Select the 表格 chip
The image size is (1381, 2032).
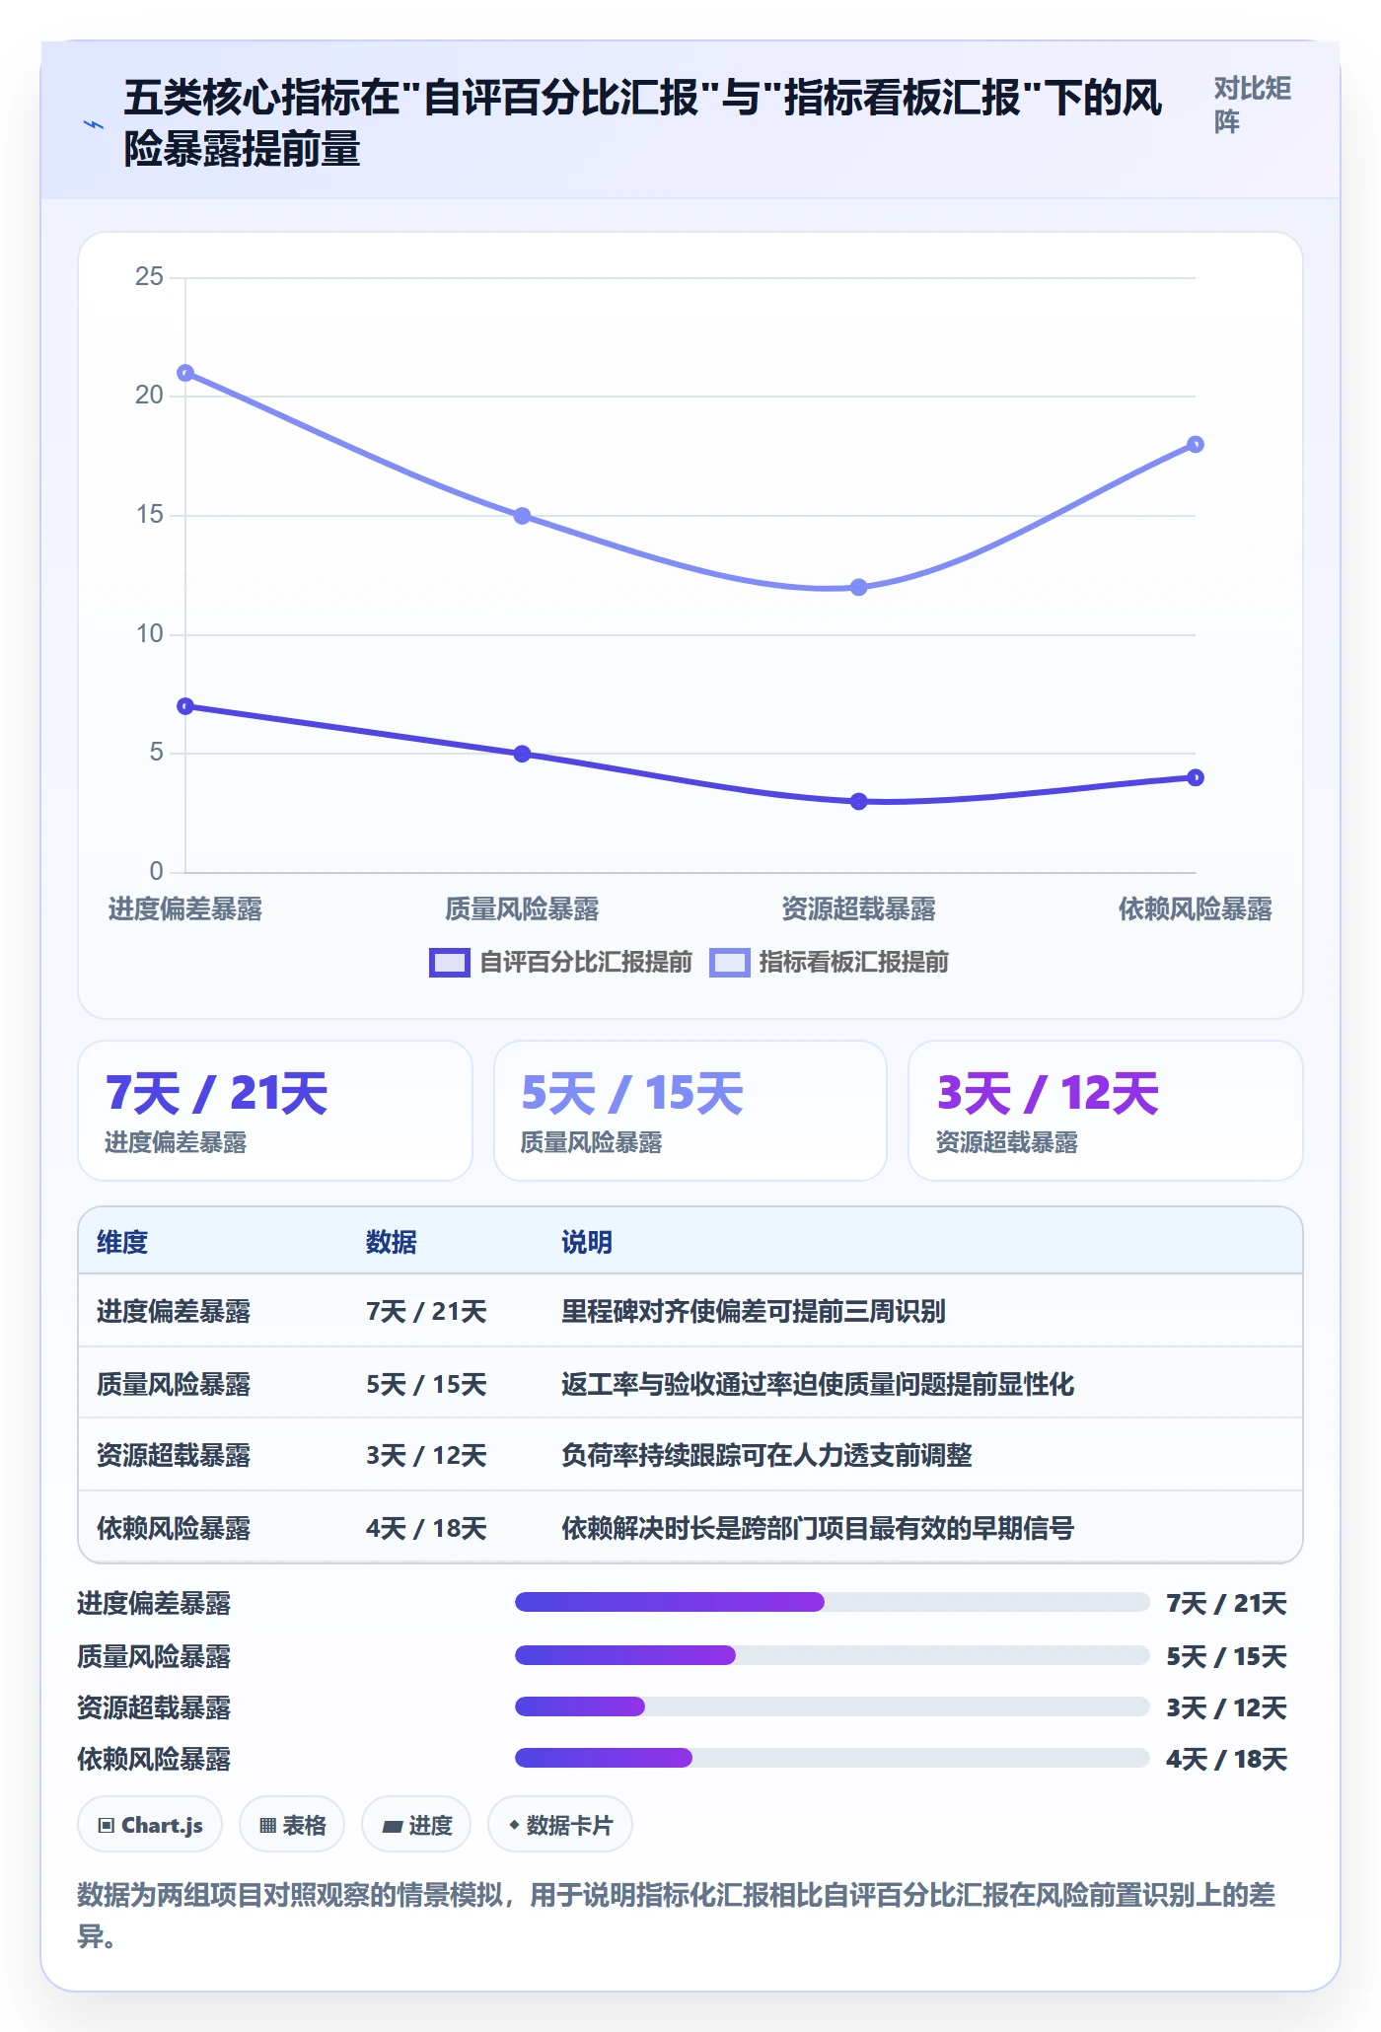click(x=292, y=1825)
